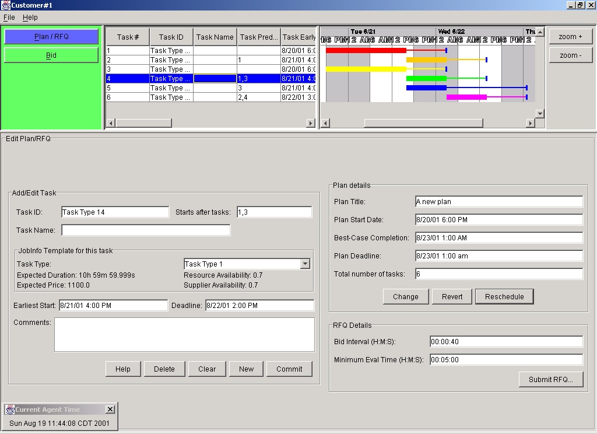Screen dimensions: 597x434
Task: Click the Total number of tasks field
Action: (x=499, y=274)
